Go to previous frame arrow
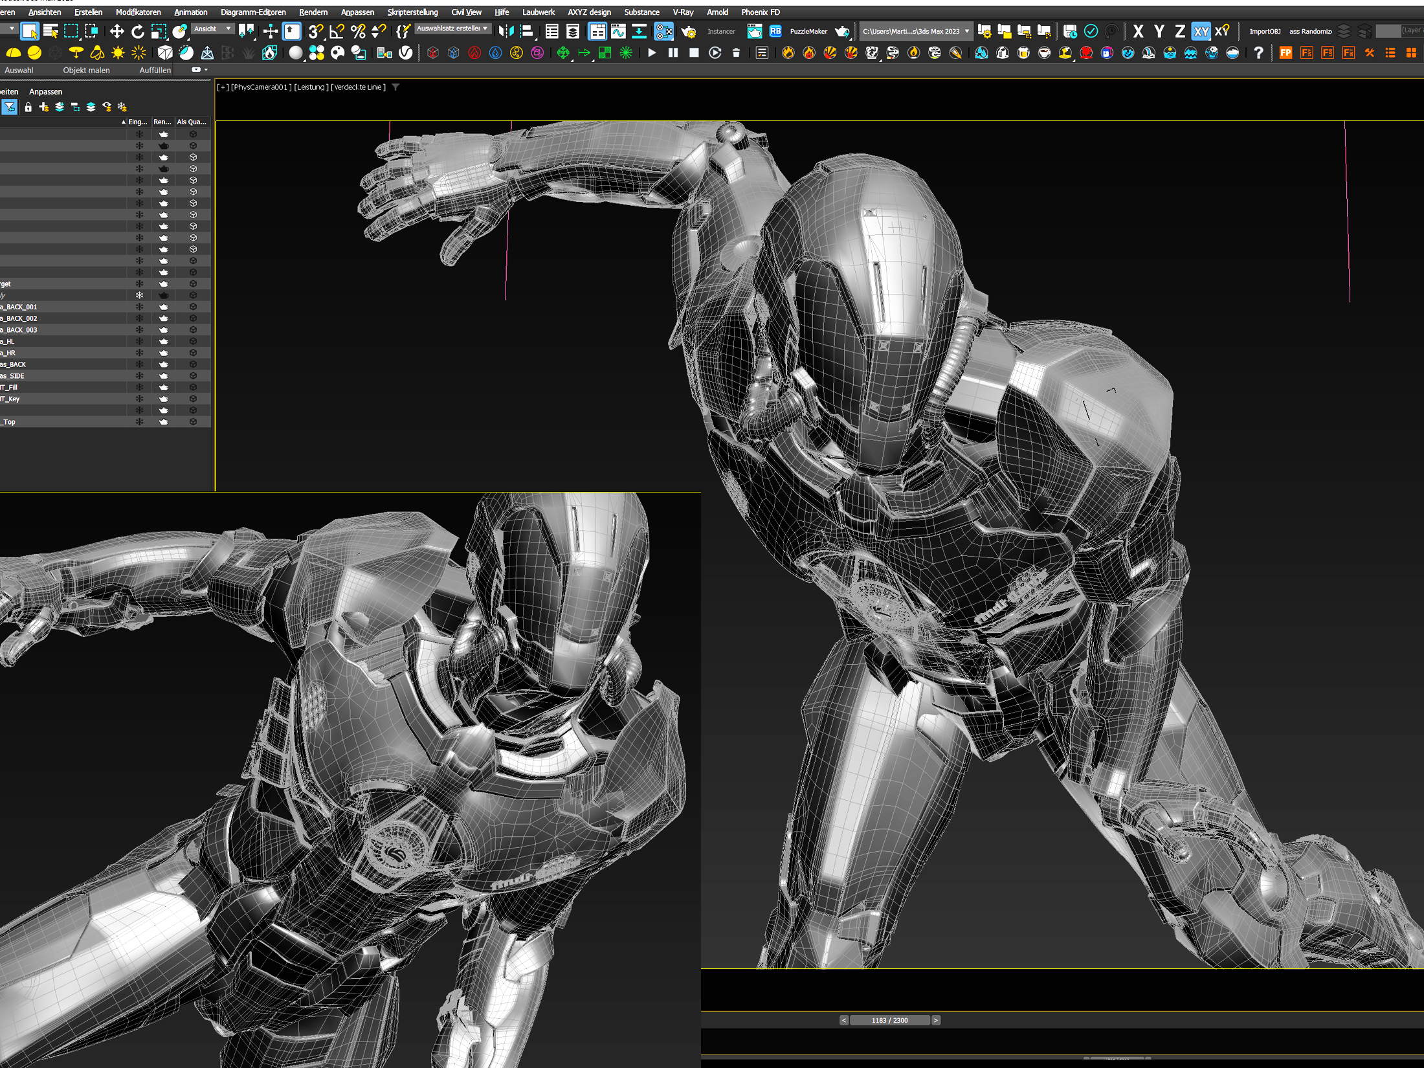Screen dimensions: 1424x1068 pos(843,1020)
